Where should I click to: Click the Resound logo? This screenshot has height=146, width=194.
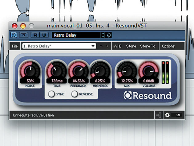point(148,95)
